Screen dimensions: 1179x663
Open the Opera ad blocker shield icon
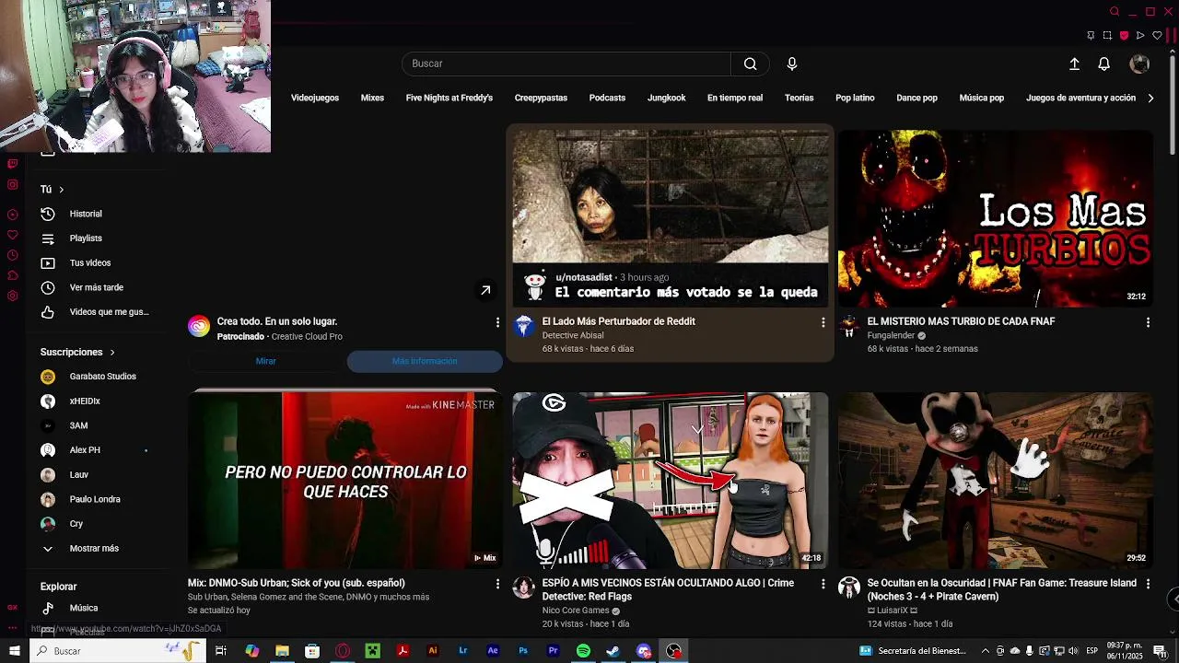[x=1124, y=36]
